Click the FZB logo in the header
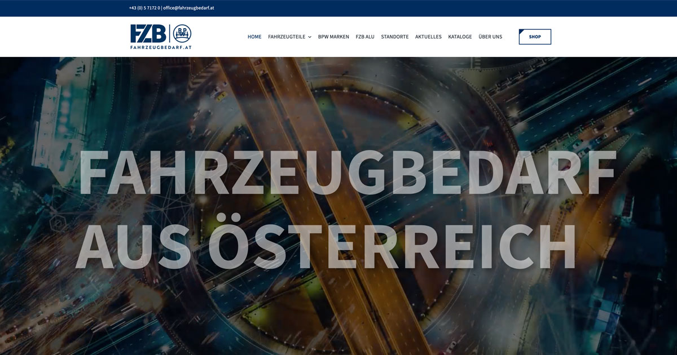The width and height of the screenshot is (677, 355). (x=148, y=34)
